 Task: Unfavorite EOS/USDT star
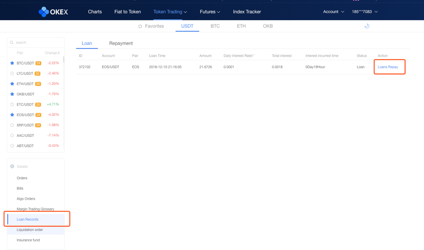(12, 115)
